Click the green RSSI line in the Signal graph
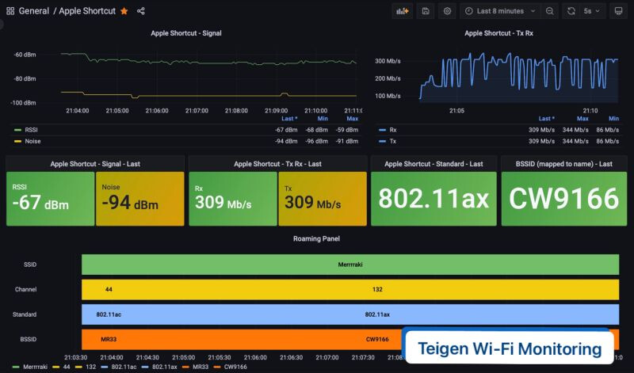 click(210, 63)
